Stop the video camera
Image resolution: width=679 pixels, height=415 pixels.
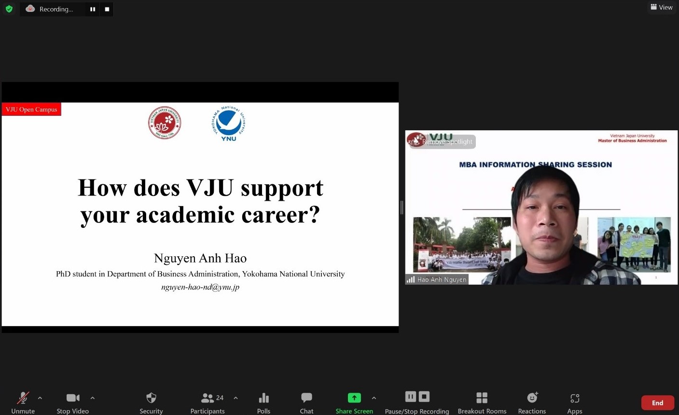pyautogui.click(x=73, y=403)
